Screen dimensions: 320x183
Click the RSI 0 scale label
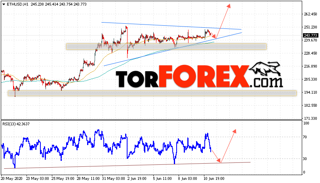304,172
